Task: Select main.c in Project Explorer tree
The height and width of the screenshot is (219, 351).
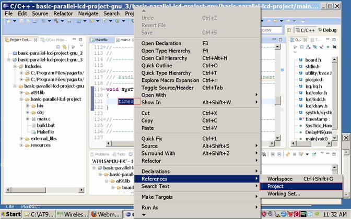Action: [x=44, y=119]
